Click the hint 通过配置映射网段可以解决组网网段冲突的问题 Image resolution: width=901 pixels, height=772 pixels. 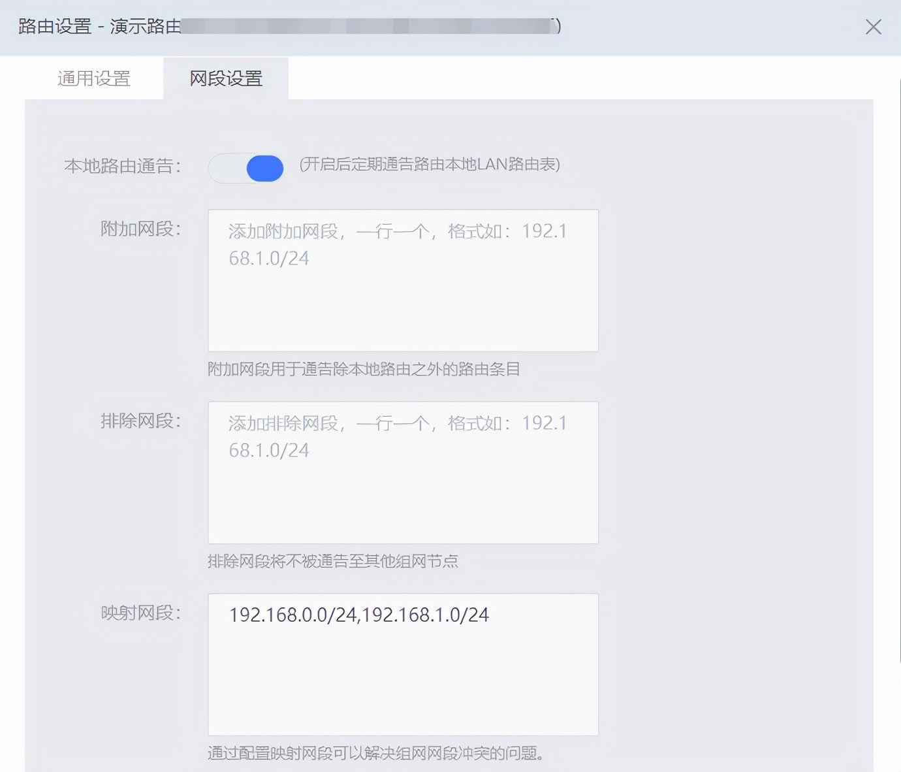(376, 753)
